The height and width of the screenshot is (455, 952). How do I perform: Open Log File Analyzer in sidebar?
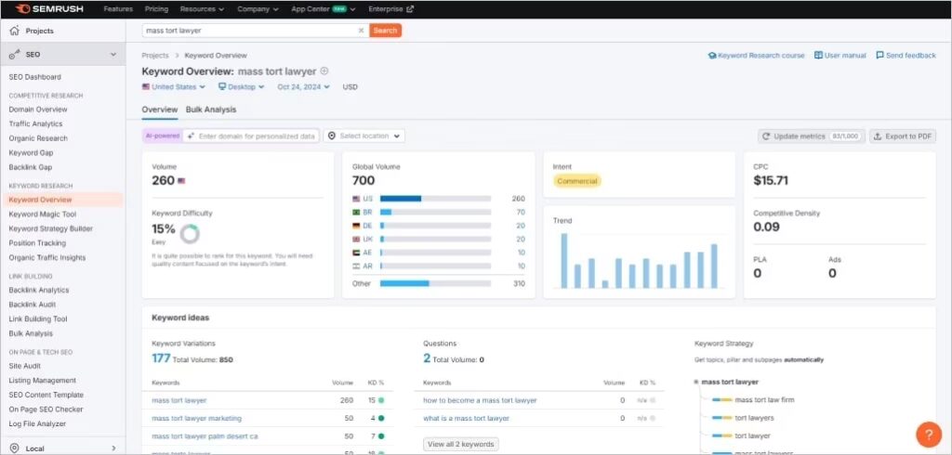tap(37, 424)
